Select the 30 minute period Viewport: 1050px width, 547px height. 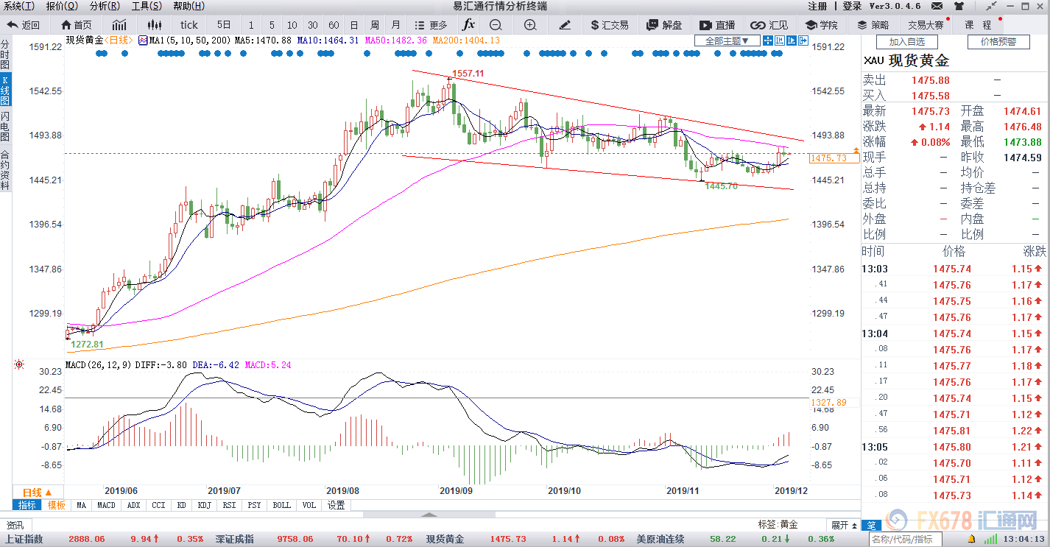click(x=313, y=25)
